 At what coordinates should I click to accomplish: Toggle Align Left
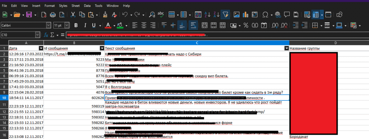tap(135, 25)
